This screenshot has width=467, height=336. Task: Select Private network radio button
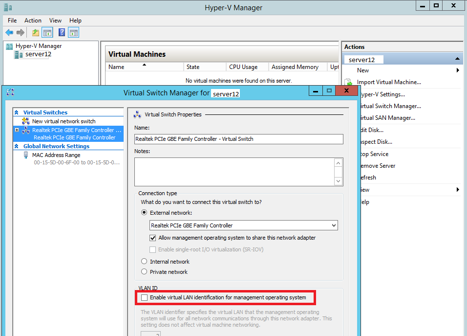click(144, 271)
